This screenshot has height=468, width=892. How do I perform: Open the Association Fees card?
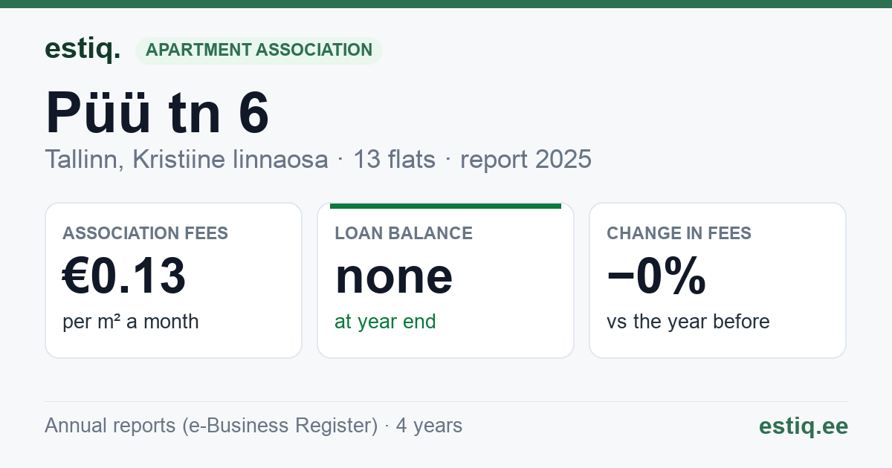pos(173,280)
